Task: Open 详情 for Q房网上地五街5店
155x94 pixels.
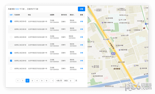Action: [x=81, y=29]
